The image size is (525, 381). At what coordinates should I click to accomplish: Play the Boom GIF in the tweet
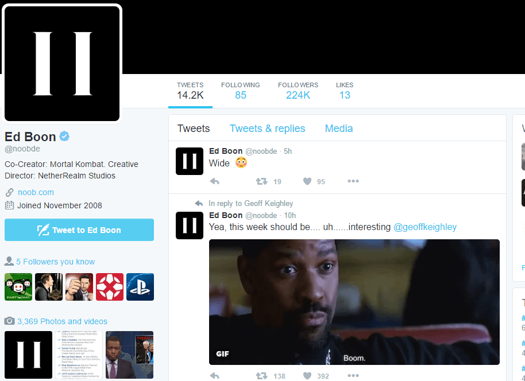(x=354, y=302)
